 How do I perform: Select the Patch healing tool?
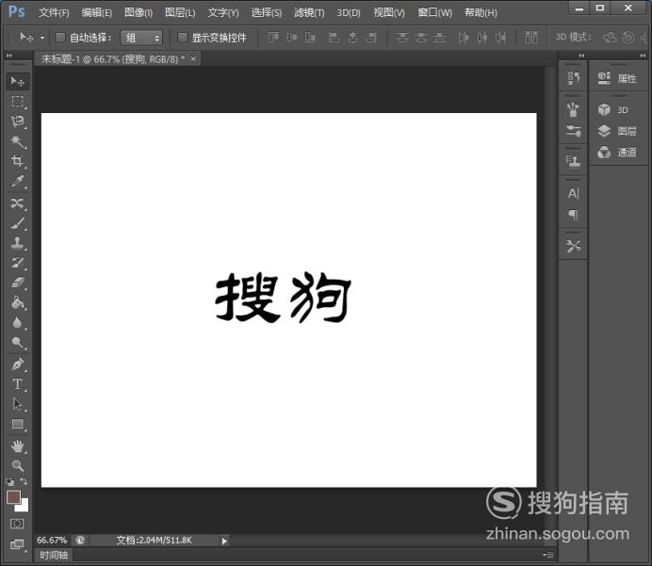(18, 203)
